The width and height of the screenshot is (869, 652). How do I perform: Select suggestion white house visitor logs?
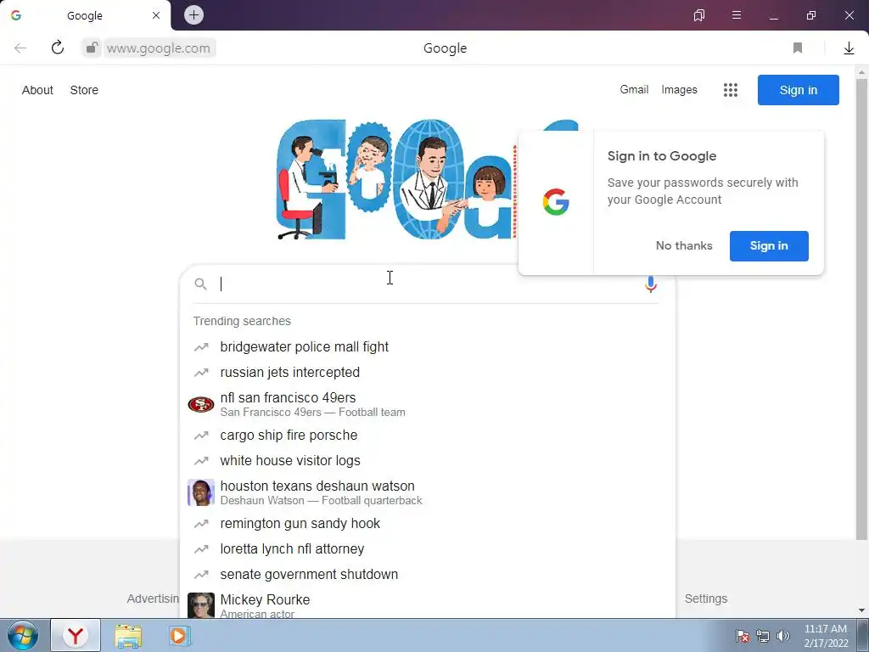tap(428, 461)
